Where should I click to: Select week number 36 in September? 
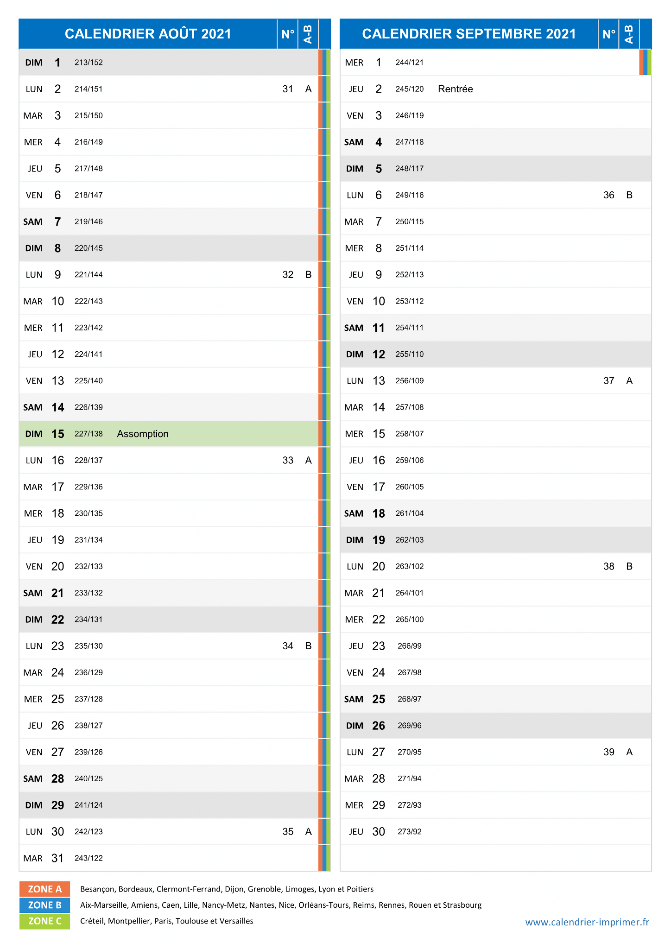(609, 195)
